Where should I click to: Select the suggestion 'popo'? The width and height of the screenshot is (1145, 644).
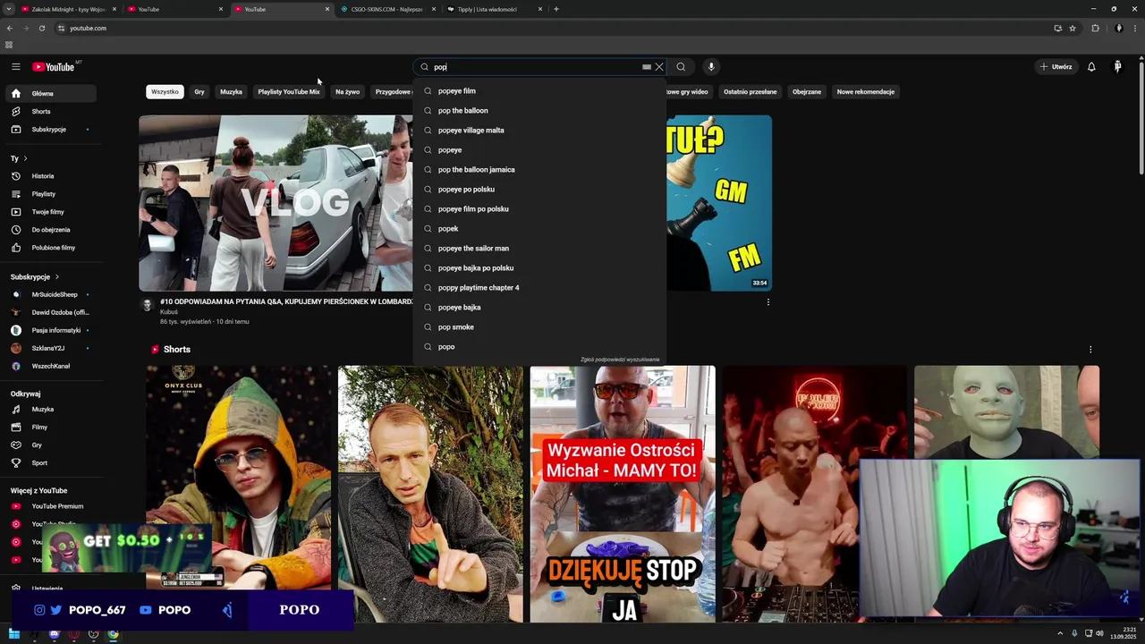click(x=539, y=347)
